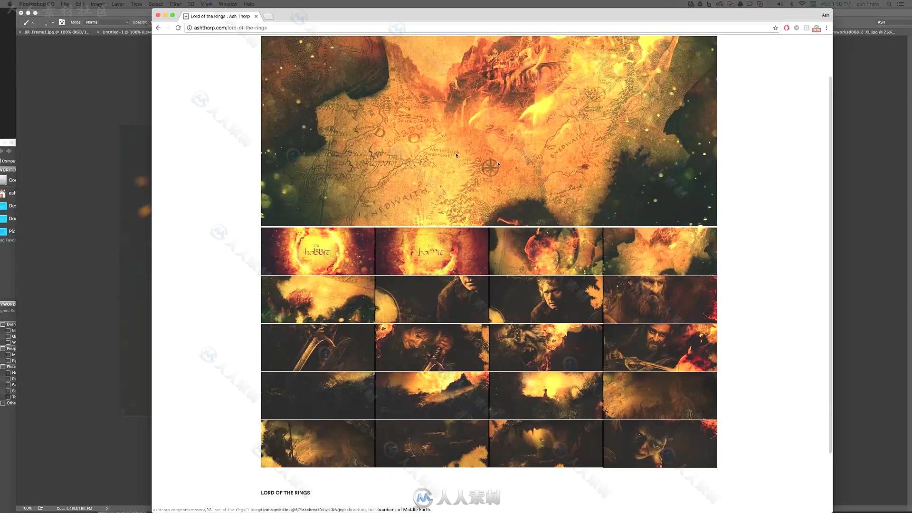This screenshot has width=912, height=513.
Task: Toggle the Events keyword checkbox
Action: point(3,324)
